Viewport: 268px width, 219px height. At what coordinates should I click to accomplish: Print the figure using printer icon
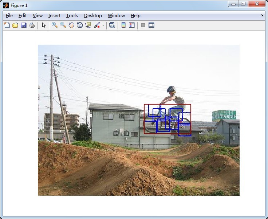pyautogui.click(x=32, y=25)
